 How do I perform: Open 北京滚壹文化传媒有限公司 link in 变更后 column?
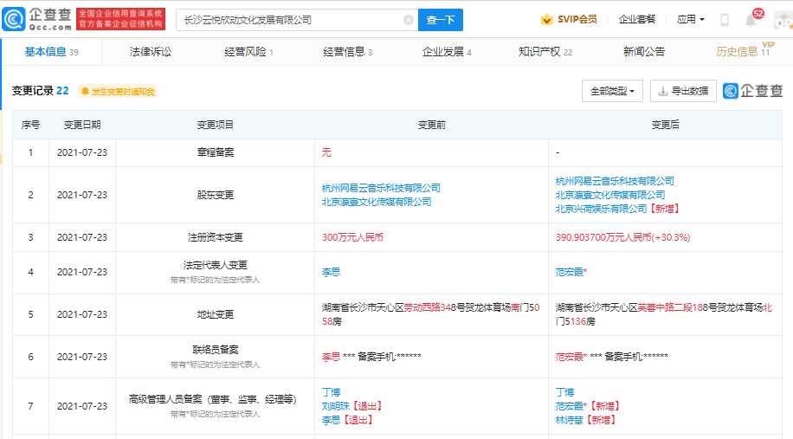pyautogui.click(x=610, y=195)
